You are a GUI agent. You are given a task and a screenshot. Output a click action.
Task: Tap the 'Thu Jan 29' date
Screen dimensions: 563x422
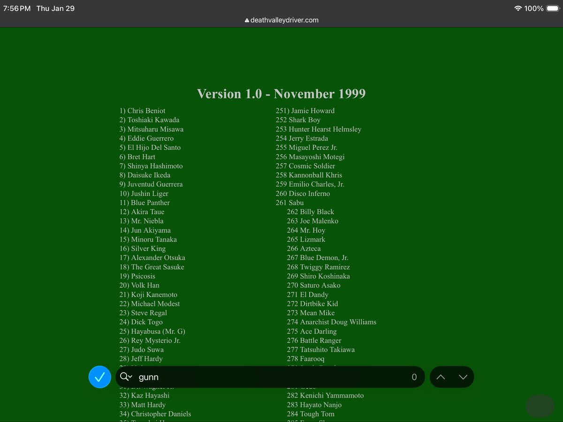55,8
